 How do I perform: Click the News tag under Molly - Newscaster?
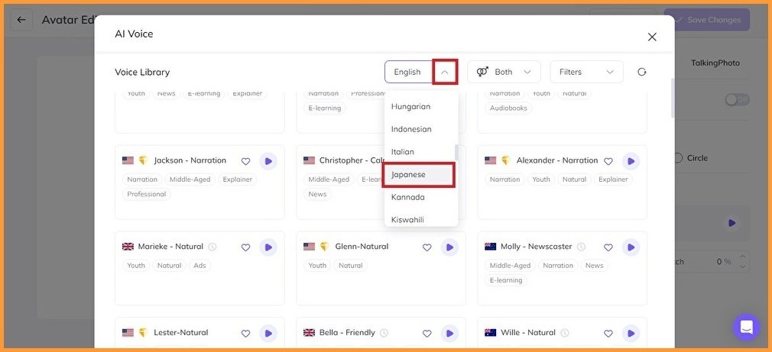click(x=594, y=266)
